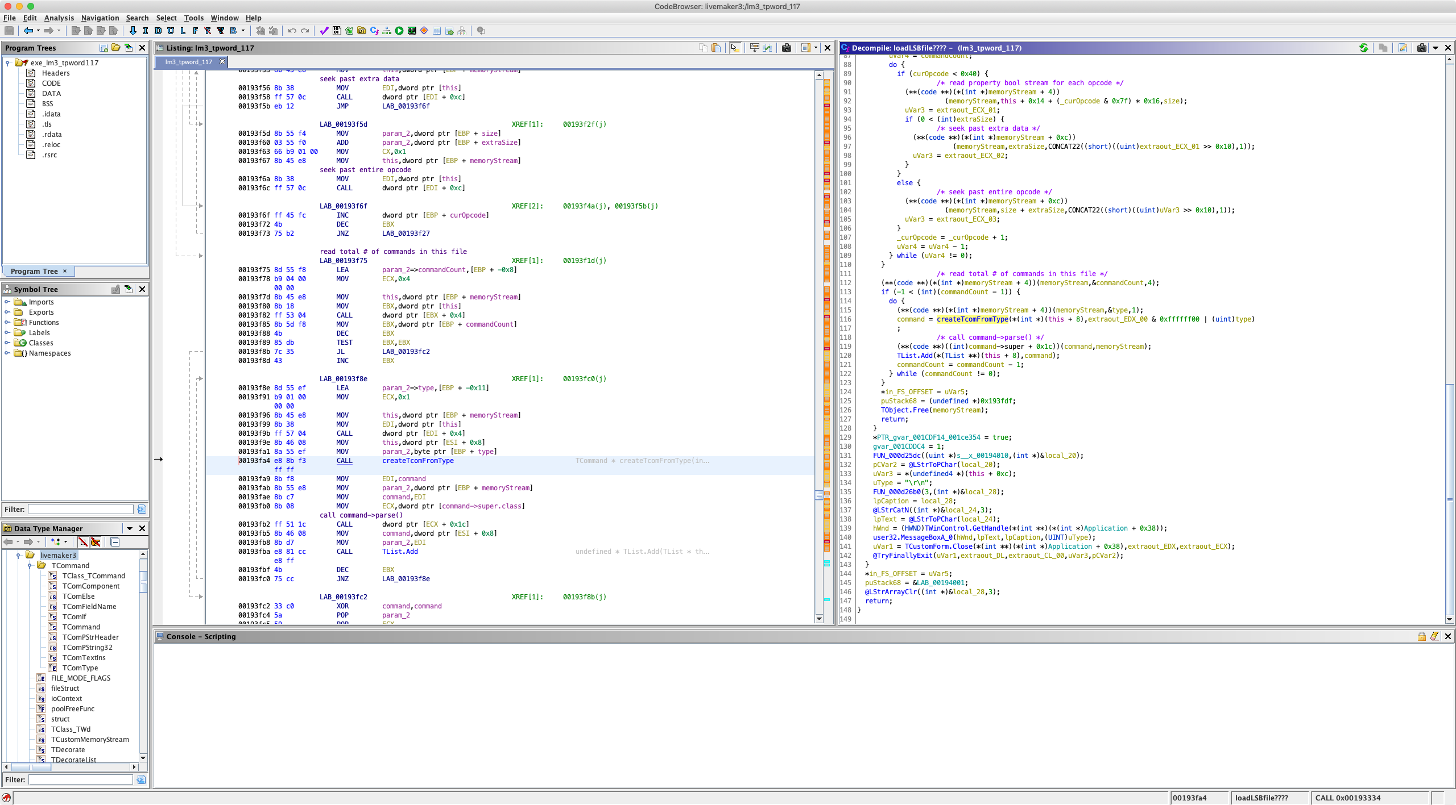Select the Navigation menu in menu bar

101,17
